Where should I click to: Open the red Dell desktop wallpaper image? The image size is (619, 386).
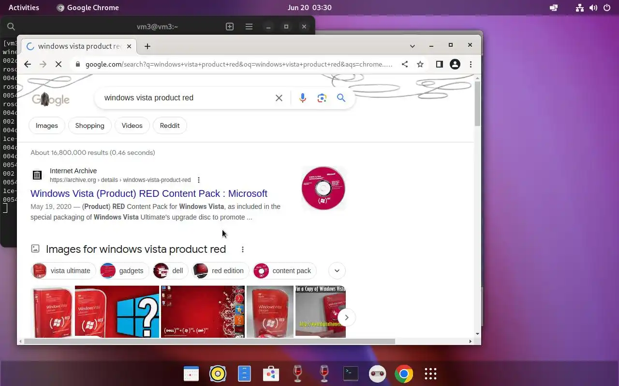tap(203, 312)
